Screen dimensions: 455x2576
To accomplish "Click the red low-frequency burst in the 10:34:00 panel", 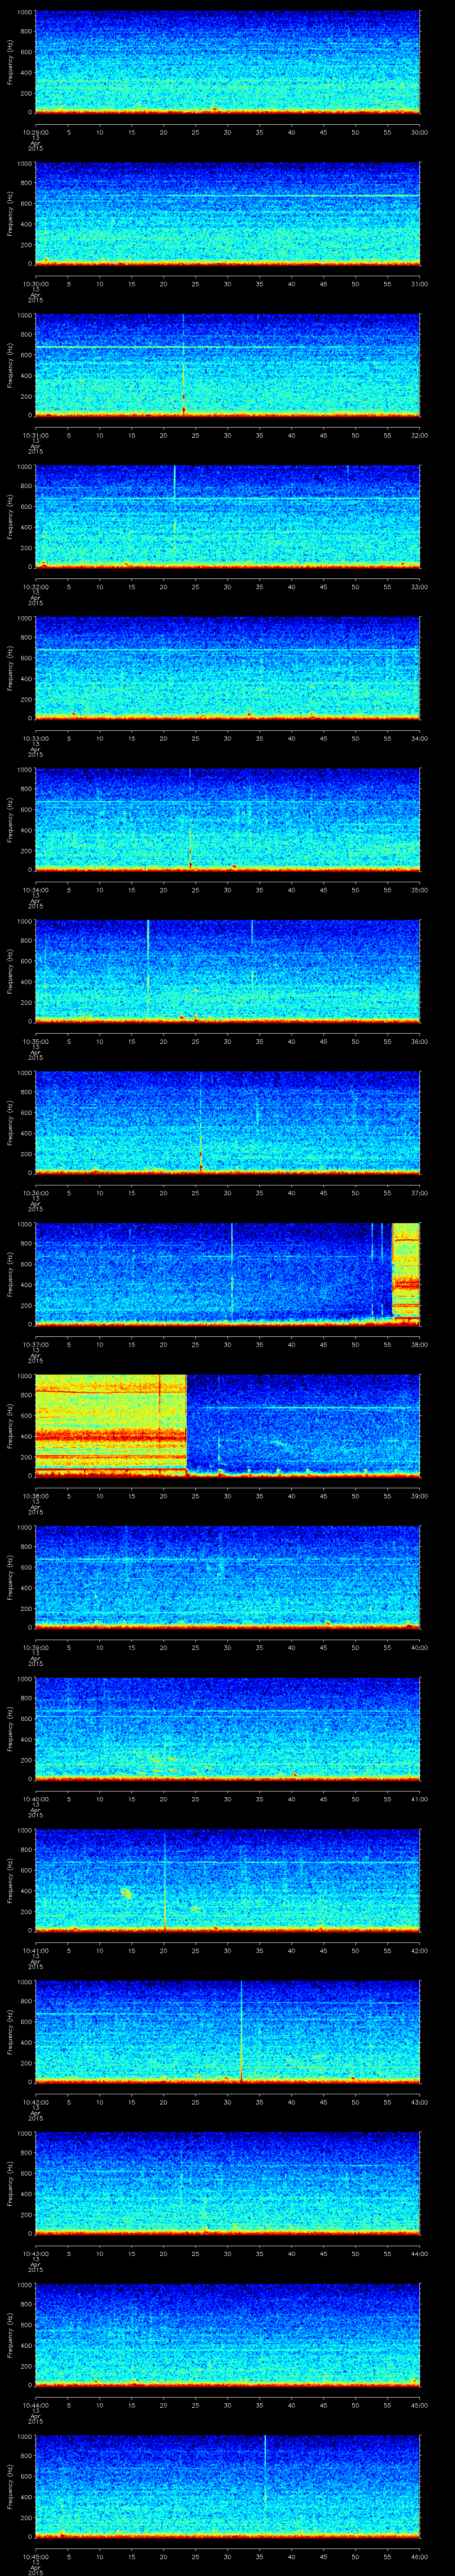I will tap(191, 857).
